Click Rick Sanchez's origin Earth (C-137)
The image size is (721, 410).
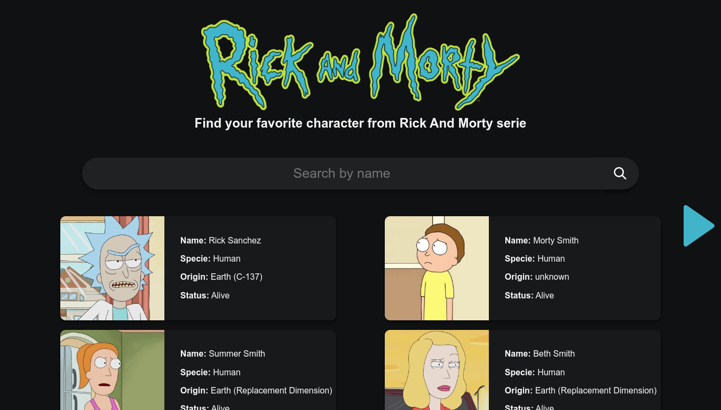coord(236,277)
